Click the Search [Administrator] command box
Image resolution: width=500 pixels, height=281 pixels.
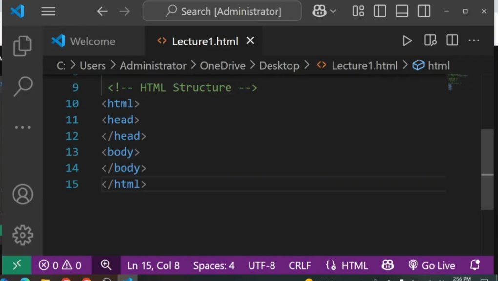tap(222, 11)
